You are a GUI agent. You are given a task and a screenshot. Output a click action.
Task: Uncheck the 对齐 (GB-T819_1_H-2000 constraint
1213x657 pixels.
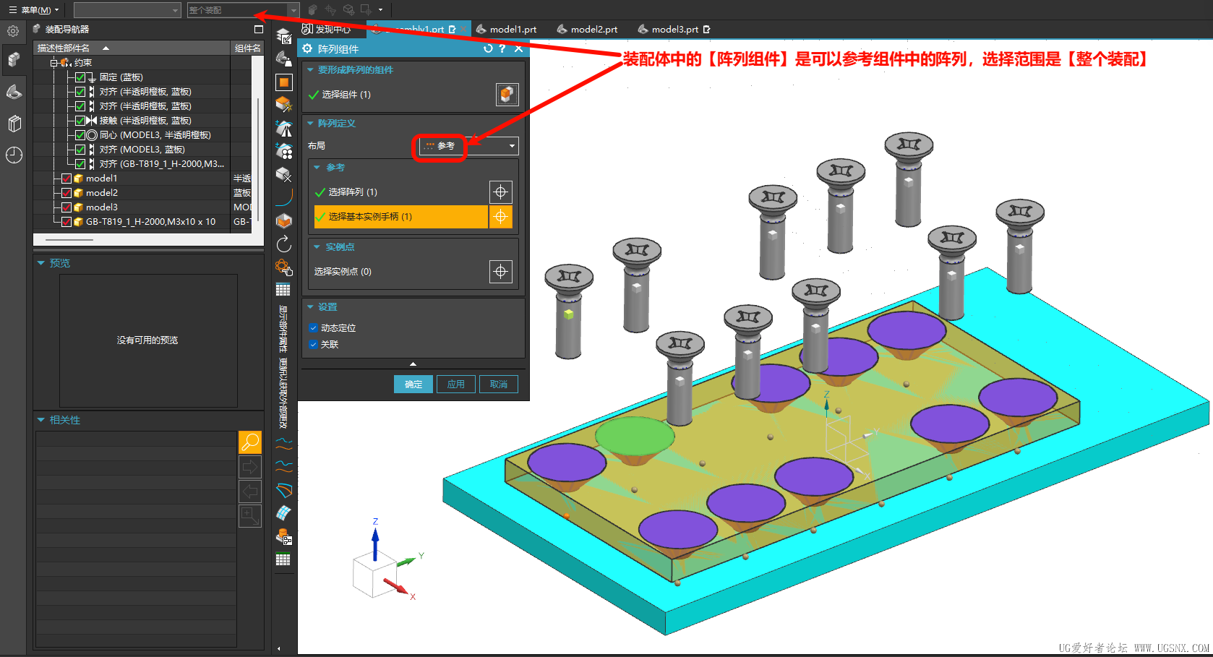click(80, 164)
